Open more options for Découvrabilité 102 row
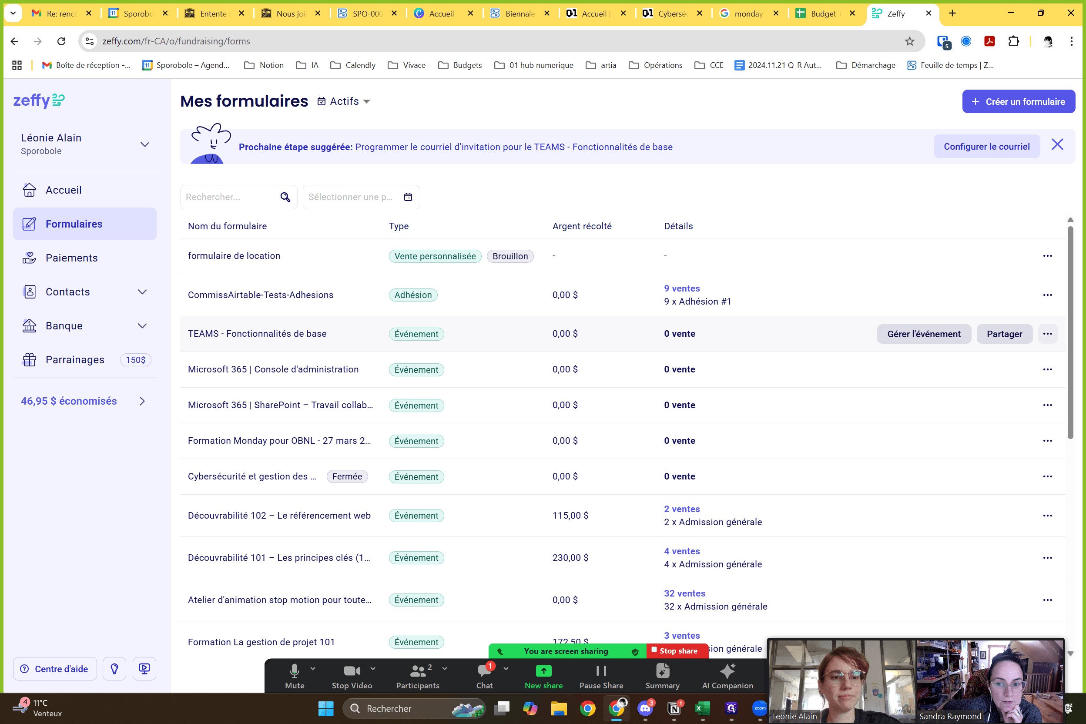 [1047, 516]
